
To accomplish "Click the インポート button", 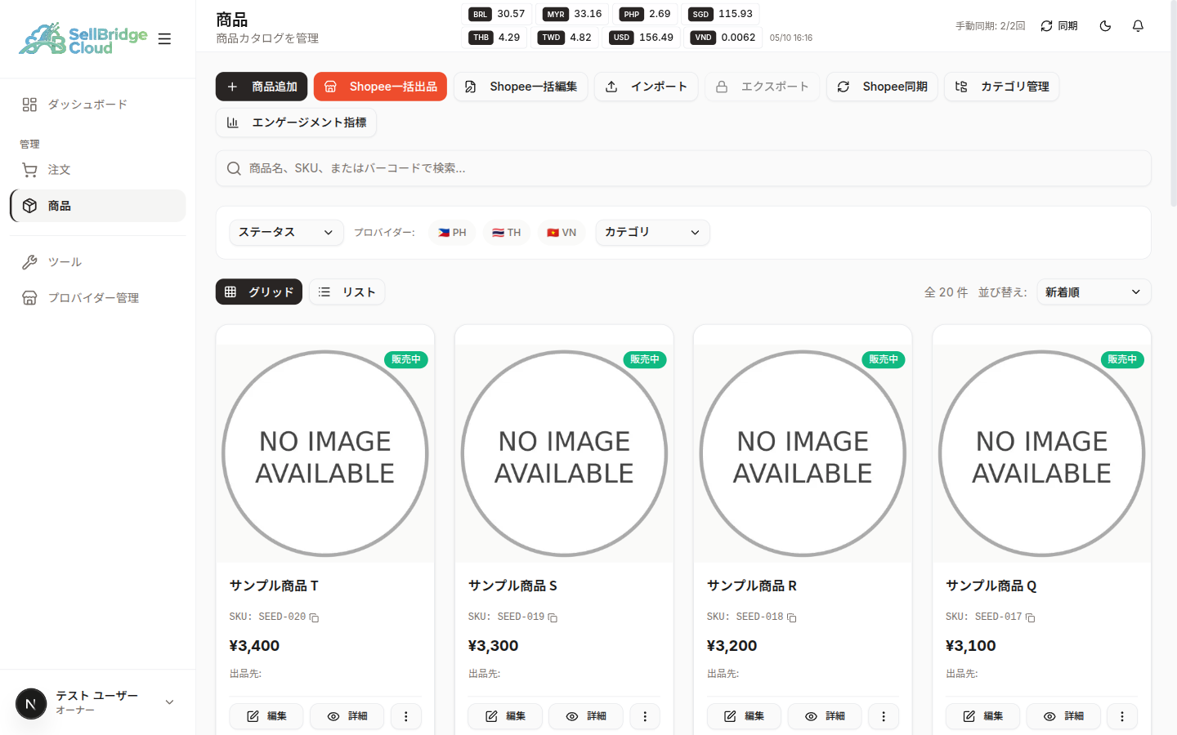I will click(x=646, y=87).
